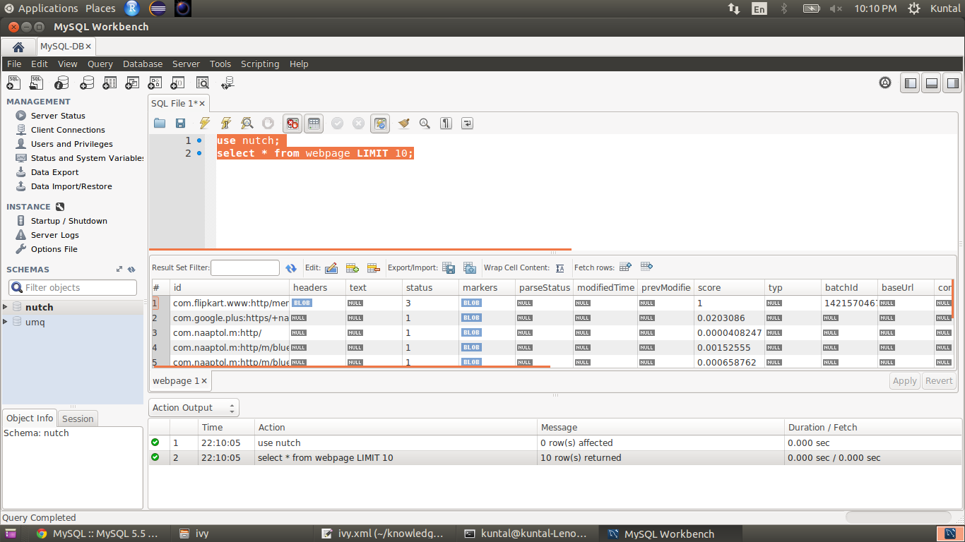The height and width of the screenshot is (542, 965).
Task: Sort results by the score column header
Action: point(729,288)
